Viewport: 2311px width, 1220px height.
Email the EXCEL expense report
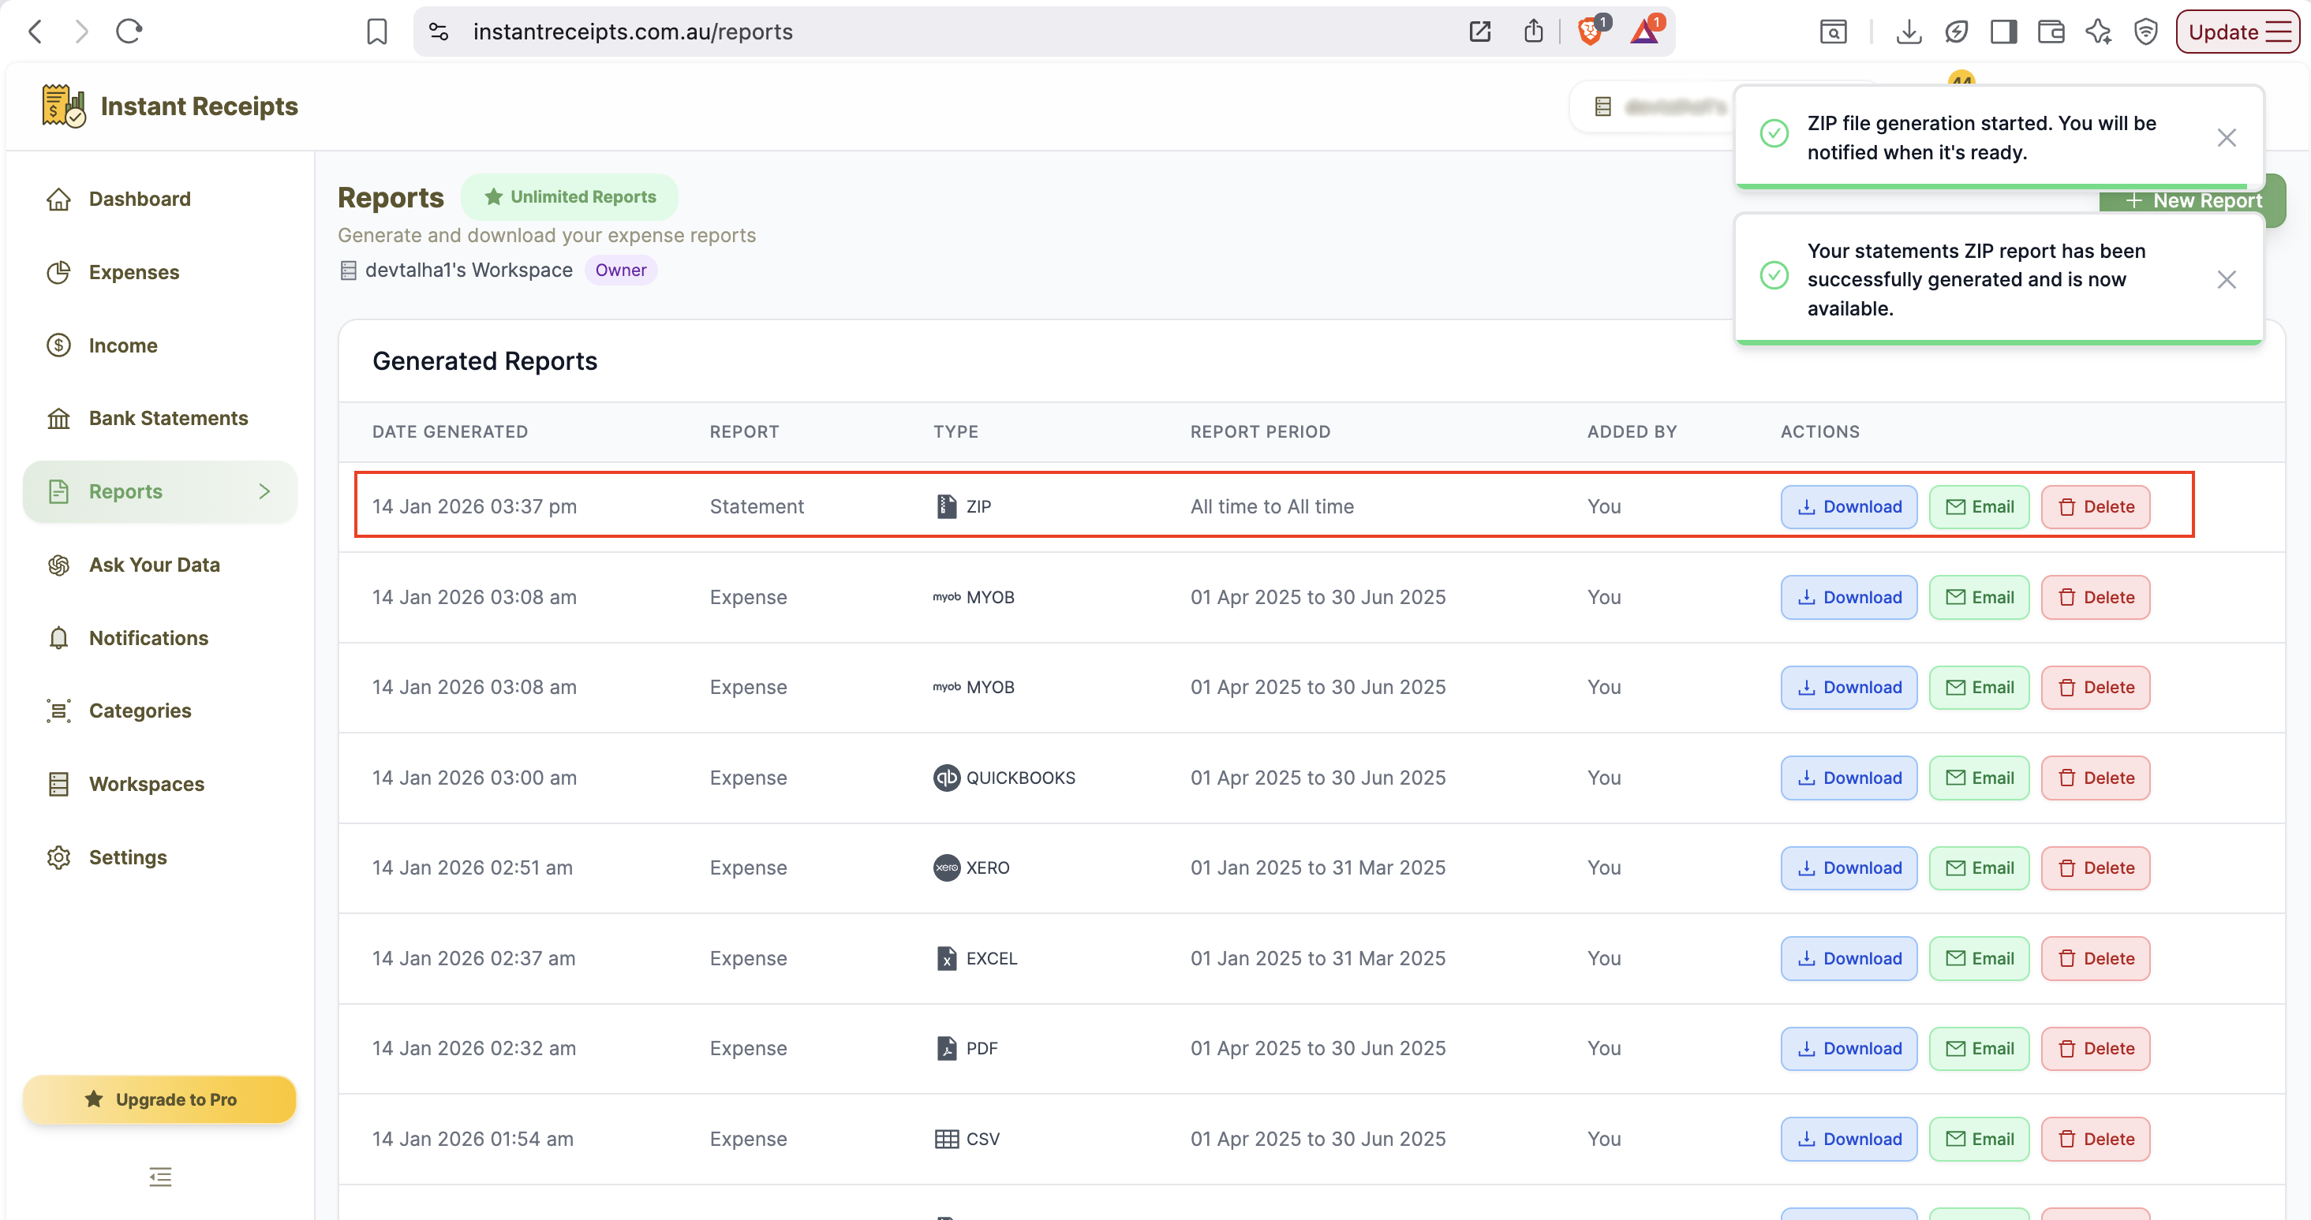pyautogui.click(x=1979, y=958)
